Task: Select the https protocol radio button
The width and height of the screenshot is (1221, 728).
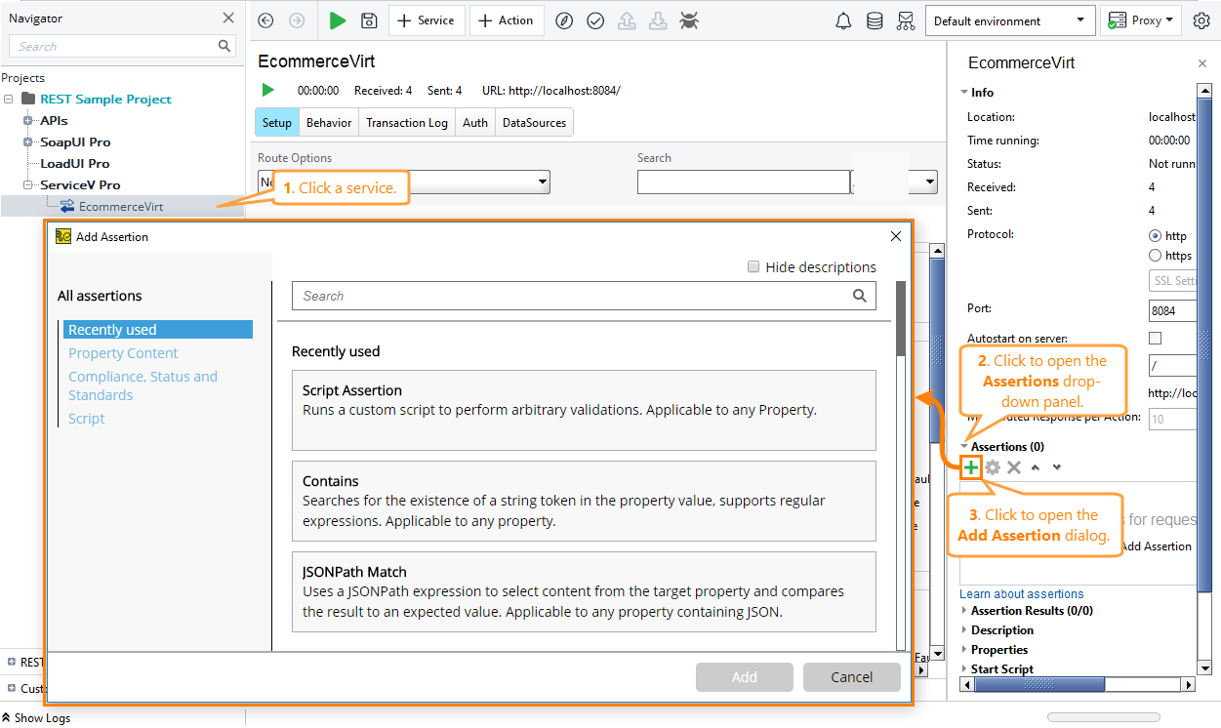Action: coord(1156,255)
